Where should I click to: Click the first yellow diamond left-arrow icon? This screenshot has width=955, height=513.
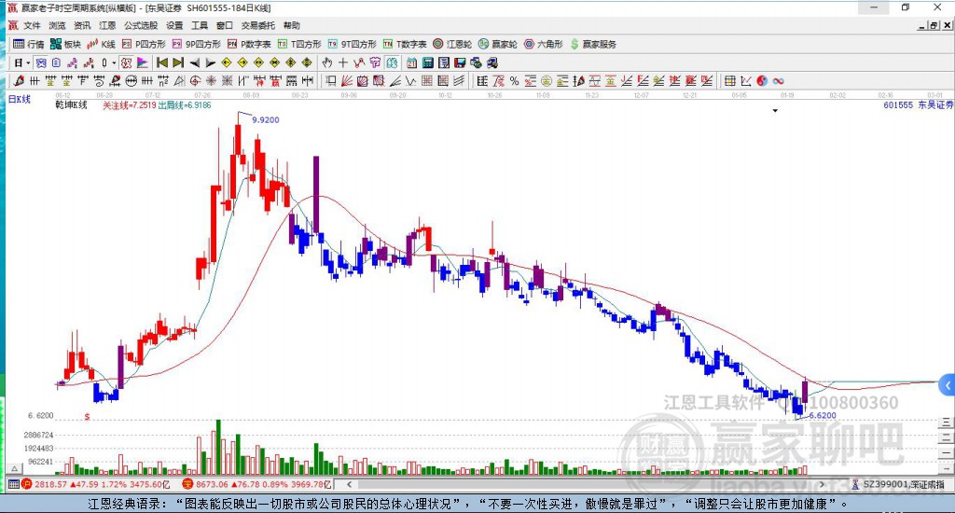pos(227,62)
